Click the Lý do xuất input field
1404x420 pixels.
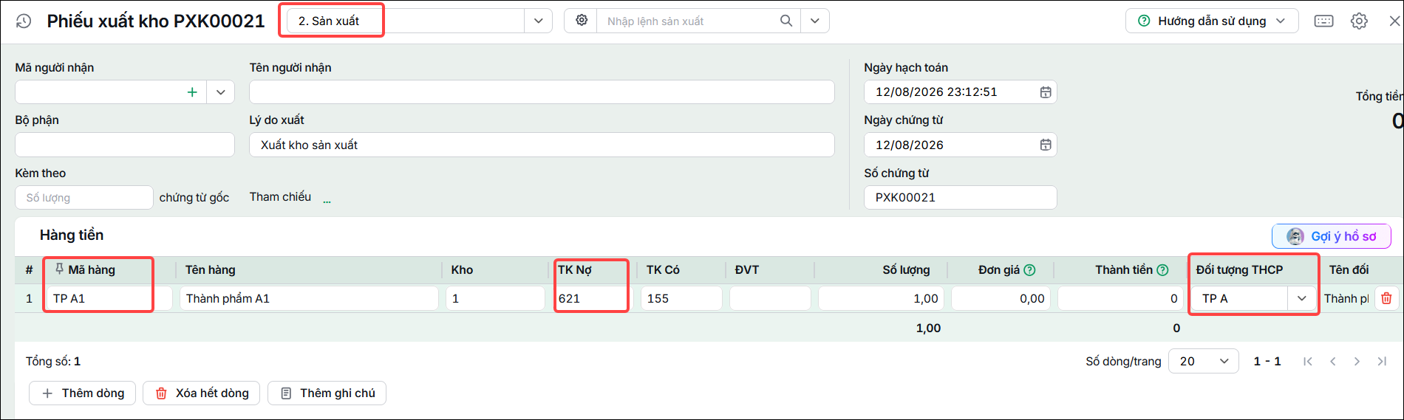click(x=542, y=145)
